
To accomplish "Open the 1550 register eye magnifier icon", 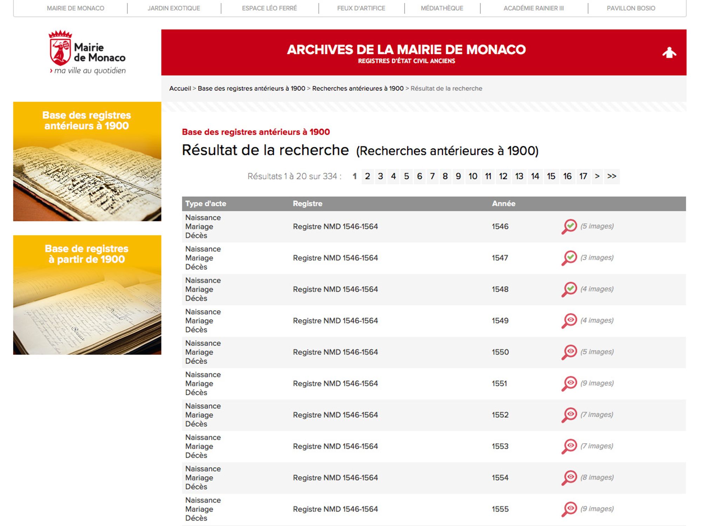I will pos(569,352).
